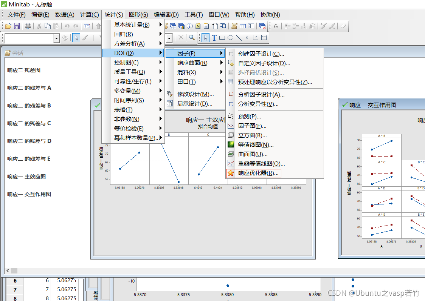Choose 预测(P)... entry
Screen dimensions: 425x301
tap(275, 117)
